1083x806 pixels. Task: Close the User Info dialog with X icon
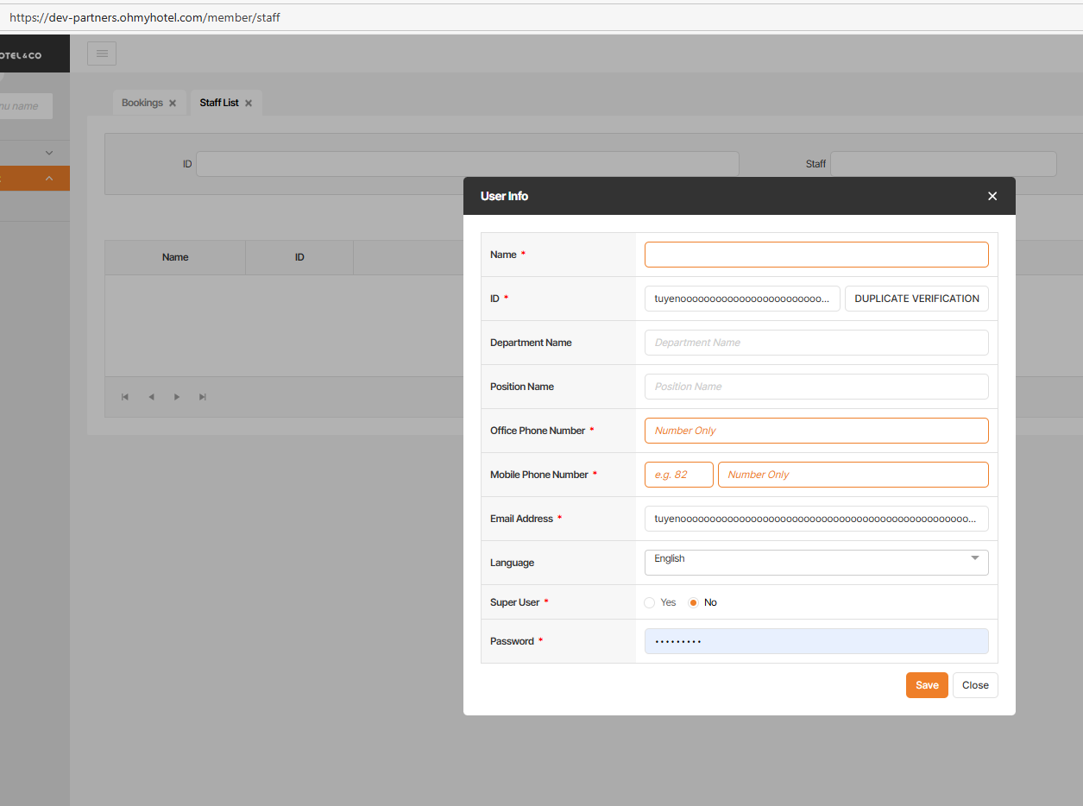pyautogui.click(x=992, y=196)
